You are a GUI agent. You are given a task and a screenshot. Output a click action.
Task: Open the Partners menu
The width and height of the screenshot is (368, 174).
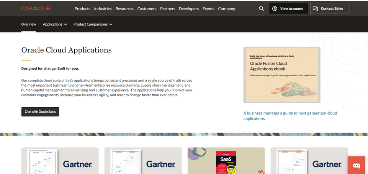[x=168, y=9]
